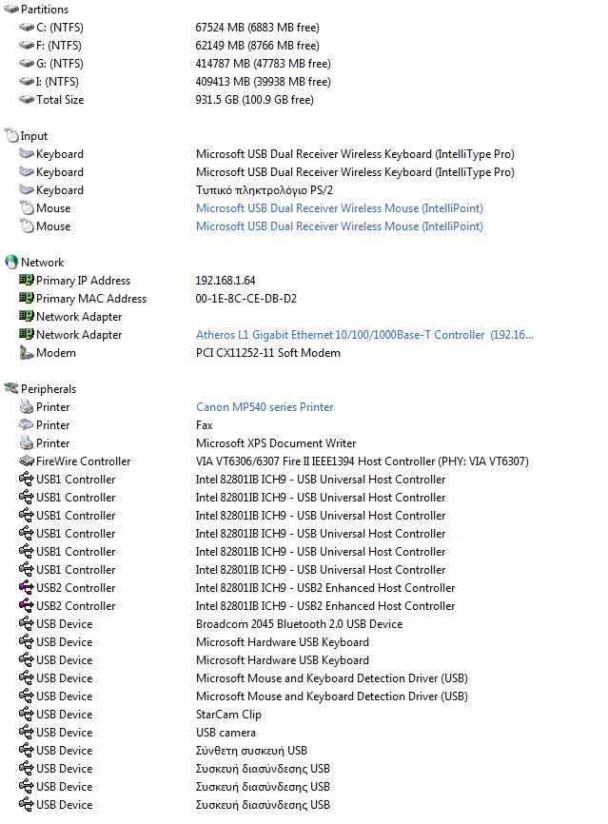Select the Input category header
Screen dimensions: 608x824
(34, 136)
